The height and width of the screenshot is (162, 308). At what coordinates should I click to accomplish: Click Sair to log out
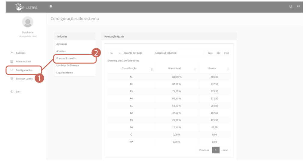[x=18, y=91]
